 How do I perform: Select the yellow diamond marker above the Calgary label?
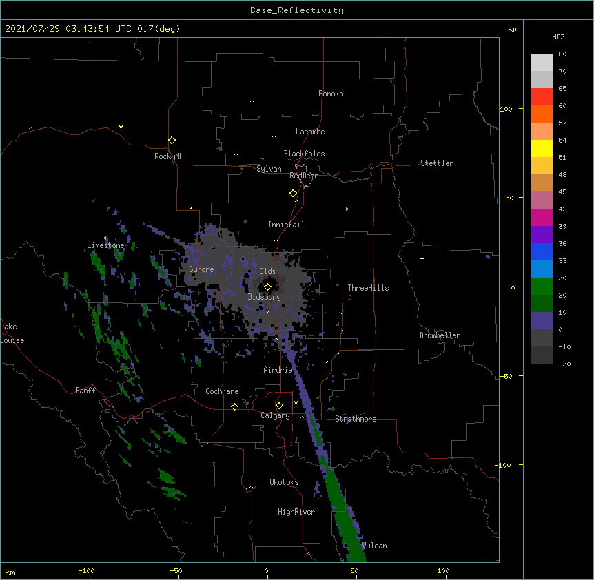pyautogui.click(x=279, y=406)
